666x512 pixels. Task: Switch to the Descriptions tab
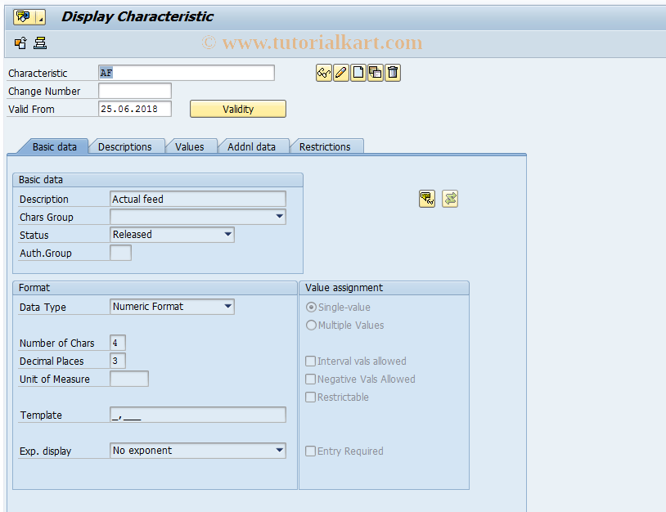point(125,147)
